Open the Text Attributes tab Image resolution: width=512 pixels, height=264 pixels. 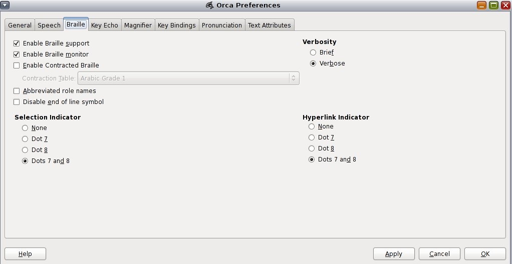click(x=270, y=25)
